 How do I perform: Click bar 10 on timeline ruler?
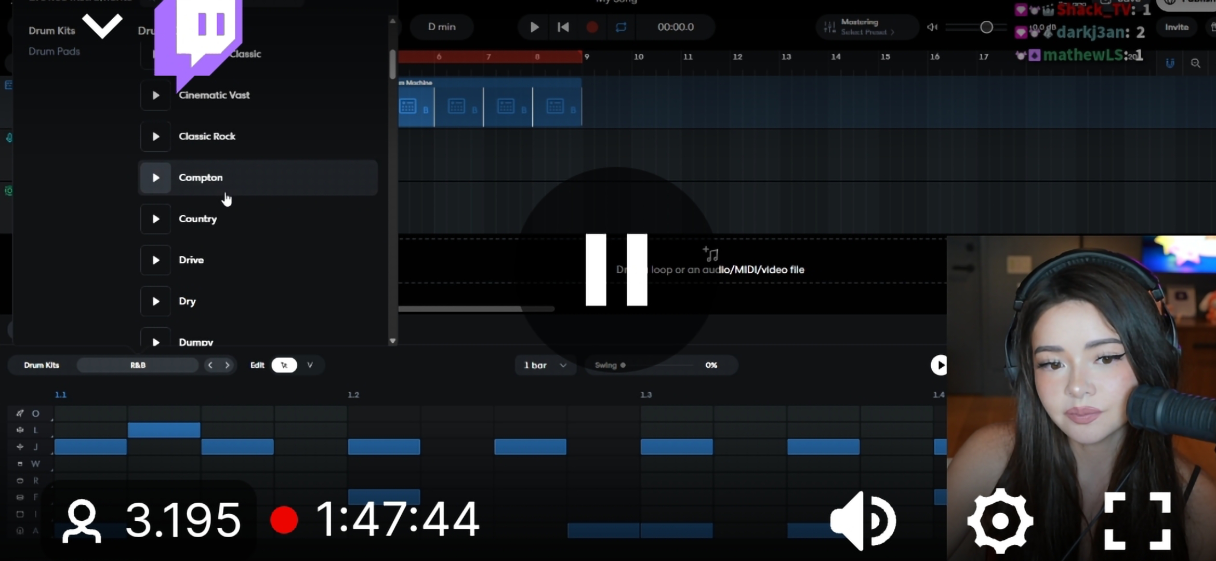click(x=639, y=57)
